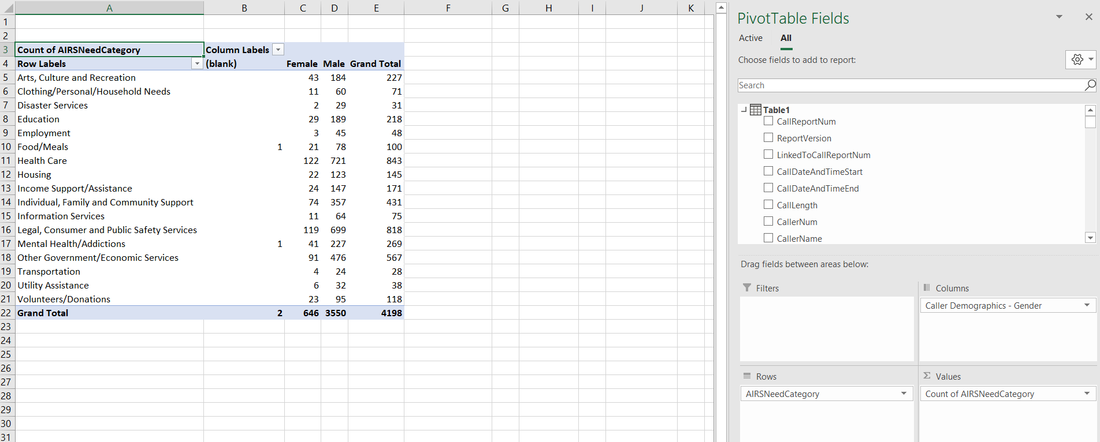Click the Grand Total 4198 cell
Viewport: 1100px width, 442px height.
[376, 313]
